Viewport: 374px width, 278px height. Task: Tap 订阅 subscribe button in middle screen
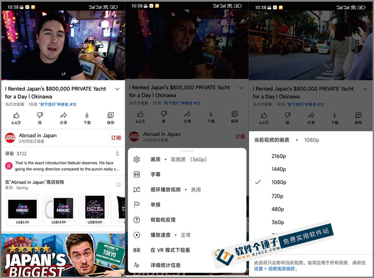pos(240,137)
